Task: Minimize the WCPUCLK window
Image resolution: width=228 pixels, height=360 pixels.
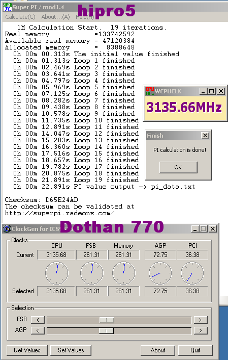Action: click(203, 91)
